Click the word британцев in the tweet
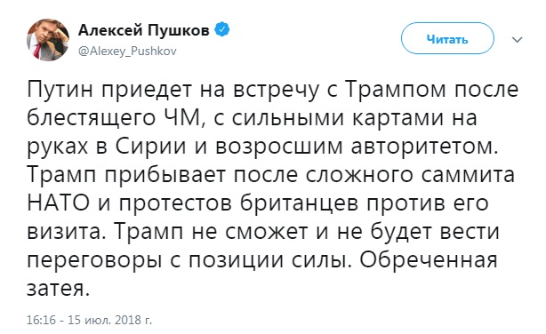The image size is (546, 334). pyautogui.click(x=301, y=203)
